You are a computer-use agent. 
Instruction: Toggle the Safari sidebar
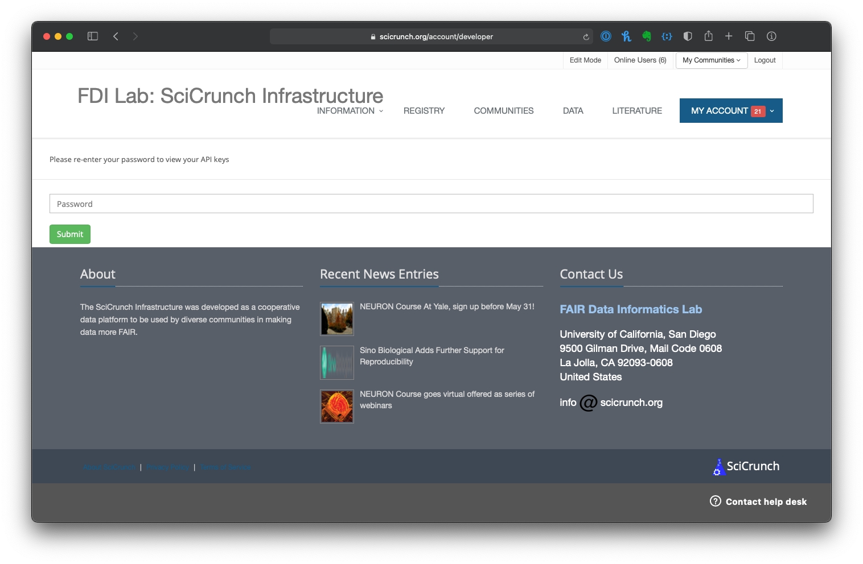[93, 36]
